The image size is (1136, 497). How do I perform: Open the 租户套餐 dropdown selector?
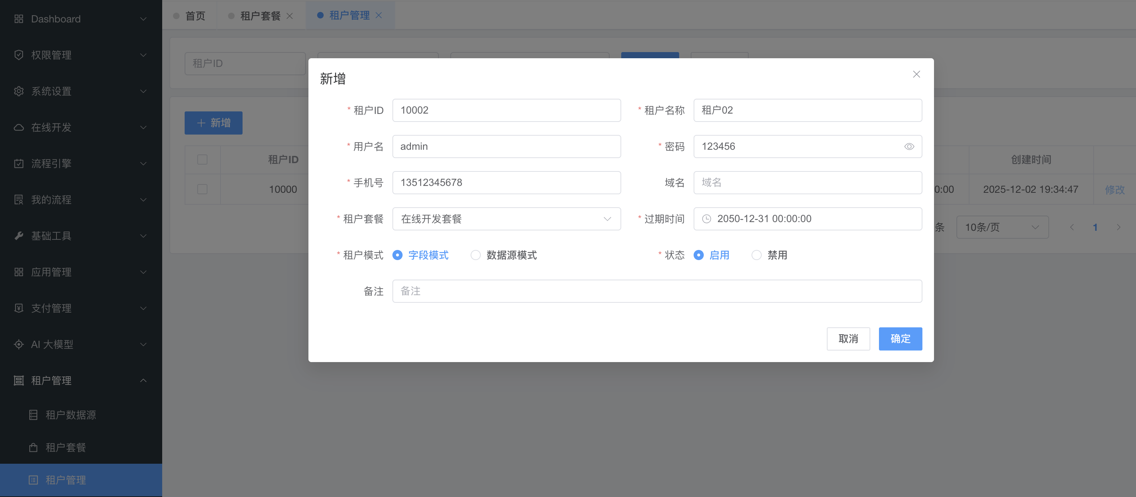506,219
